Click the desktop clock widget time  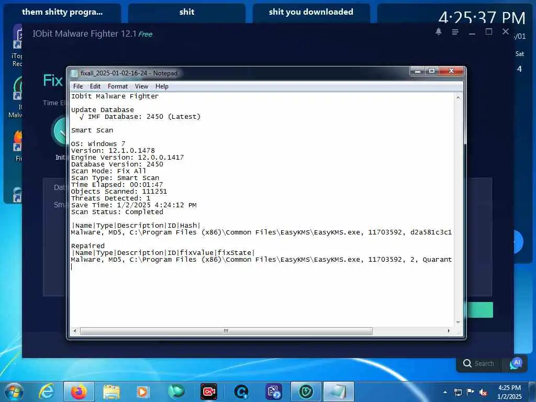482,18
